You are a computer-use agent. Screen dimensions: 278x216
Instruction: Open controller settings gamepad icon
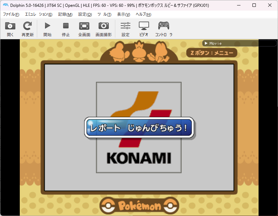[x=164, y=26]
